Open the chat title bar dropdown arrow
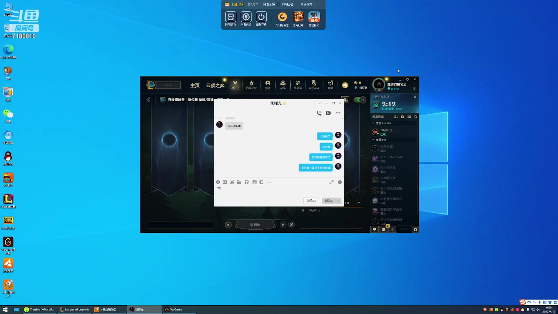This screenshot has width=558, height=314. pos(320,103)
